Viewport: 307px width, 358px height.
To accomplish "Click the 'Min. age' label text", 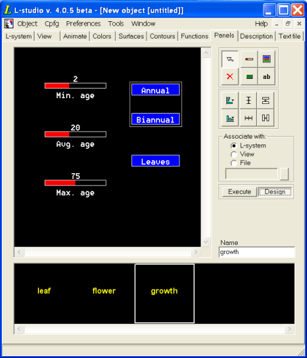I will [75, 96].
